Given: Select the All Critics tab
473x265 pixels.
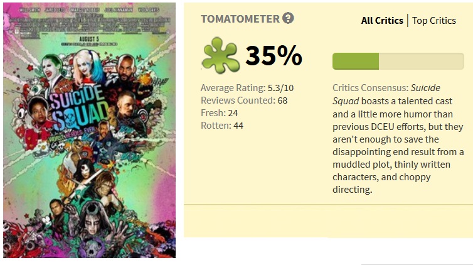Looking at the screenshot, I should coord(382,21).
